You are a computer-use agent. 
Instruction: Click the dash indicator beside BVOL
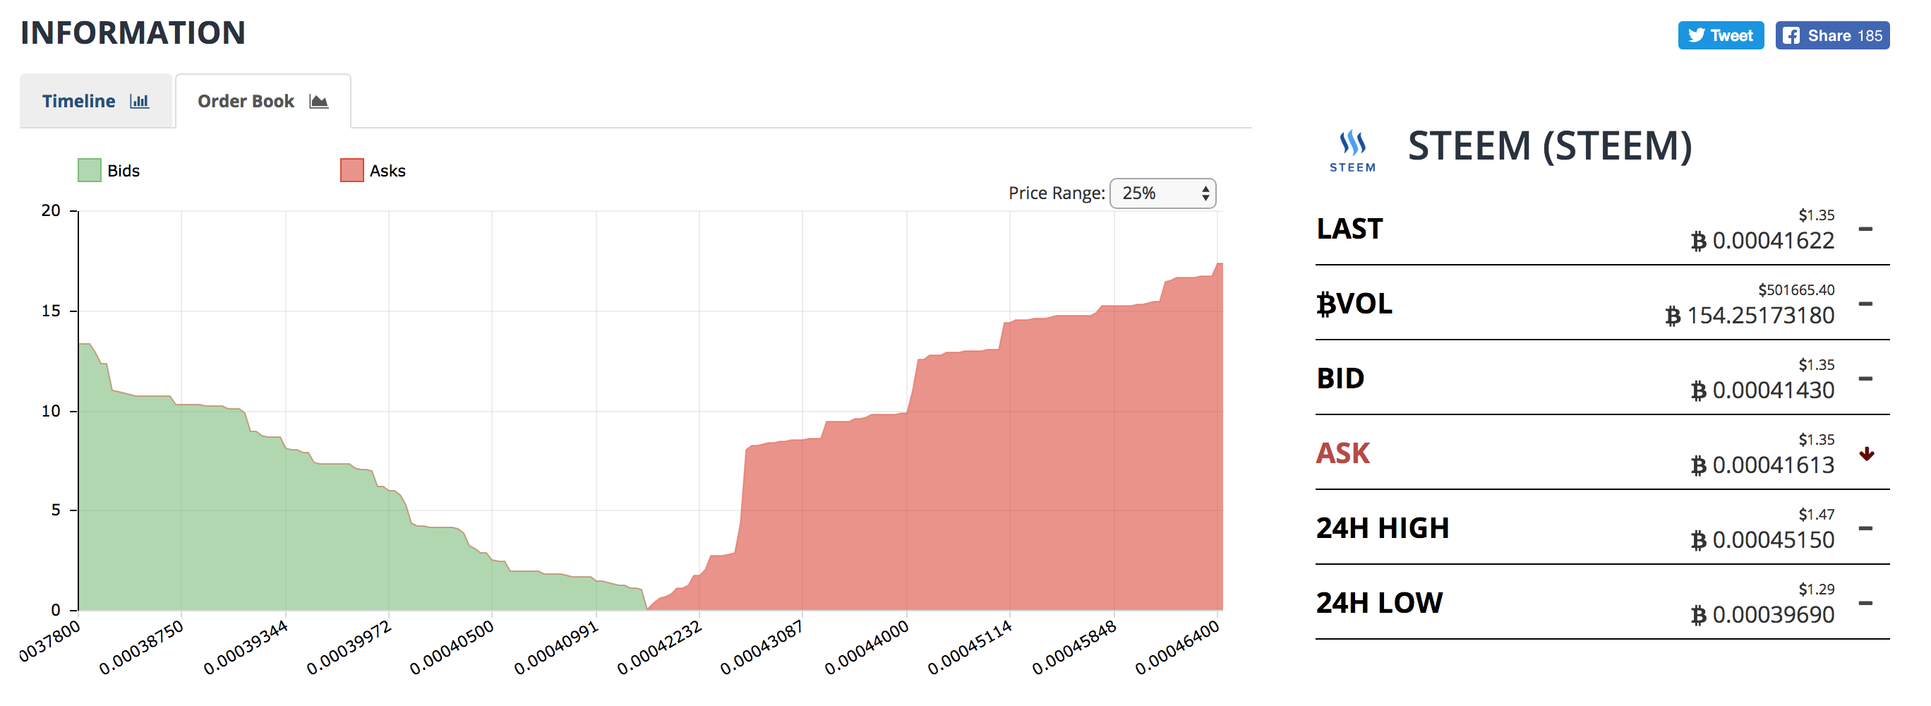[x=1866, y=304]
